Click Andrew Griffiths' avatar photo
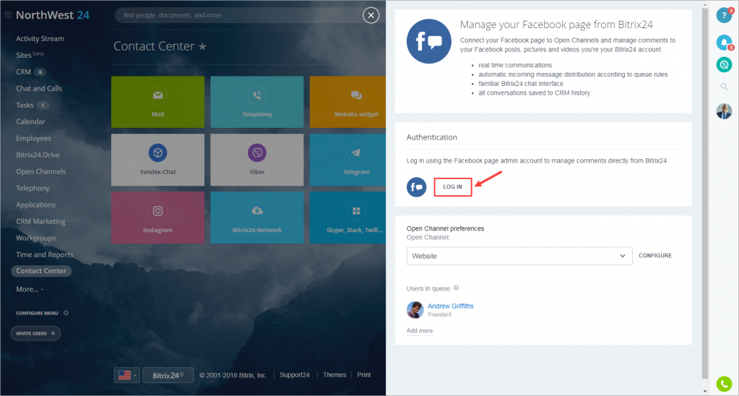 coord(415,310)
